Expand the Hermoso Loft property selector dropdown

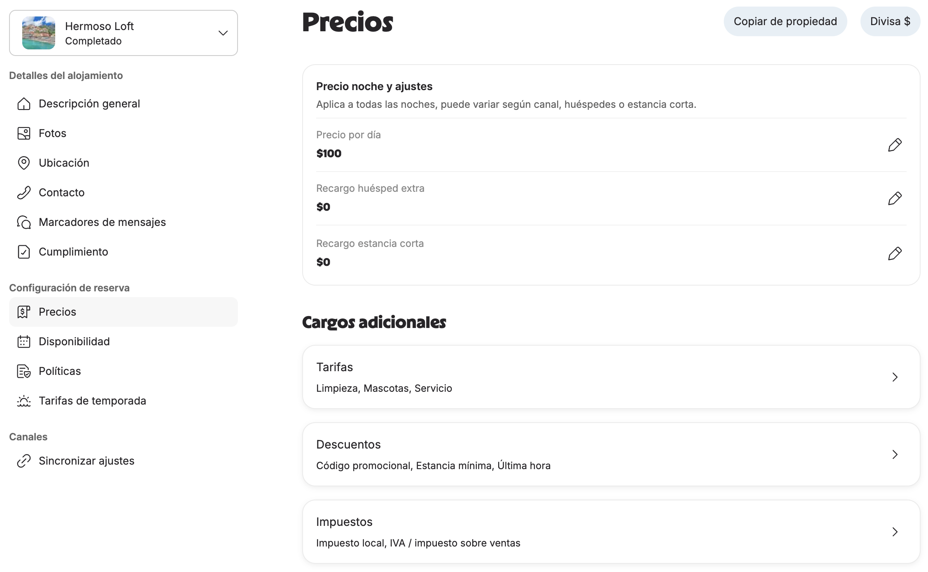223,33
